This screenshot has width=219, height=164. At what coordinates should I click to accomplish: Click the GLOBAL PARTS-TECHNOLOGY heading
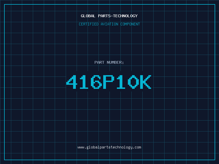pyautogui.click(x=109, y=16)
